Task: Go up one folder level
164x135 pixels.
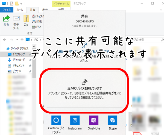Action: [x=22, y=40]
